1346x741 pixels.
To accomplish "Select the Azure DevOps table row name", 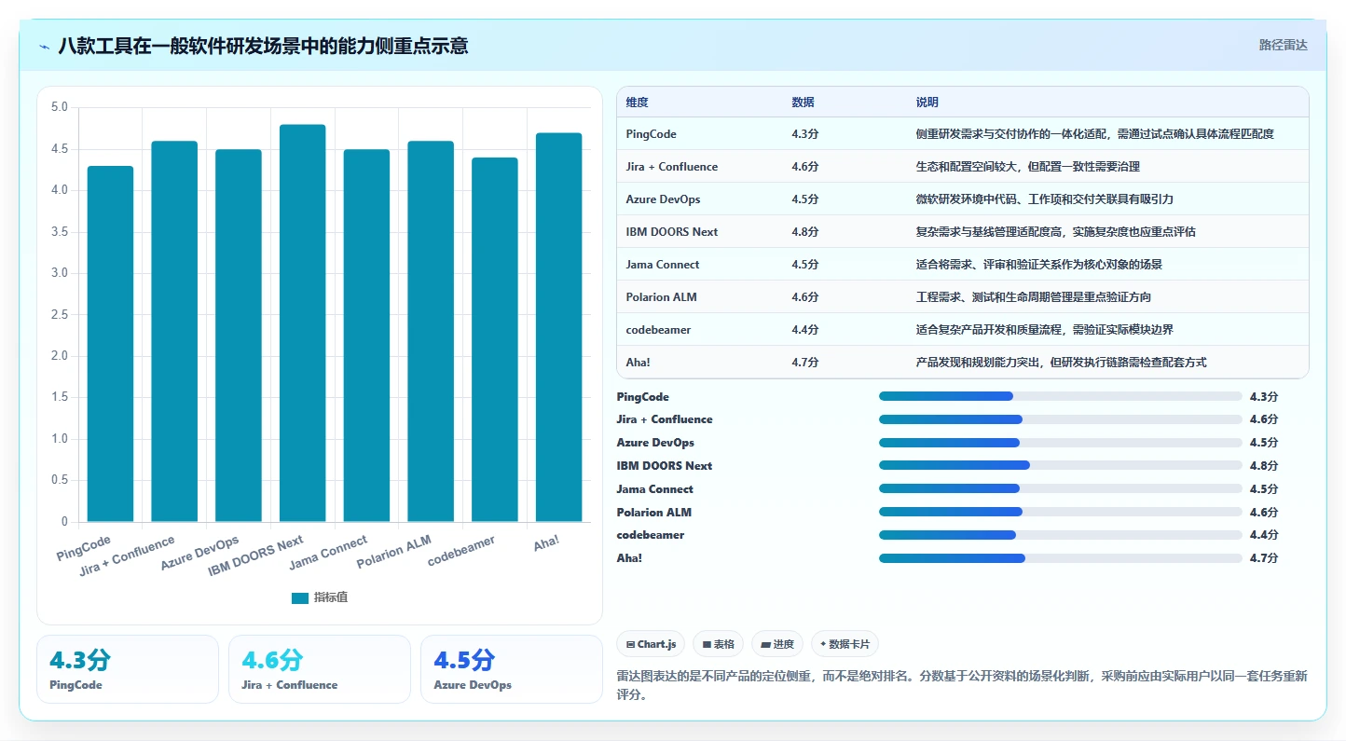I will 664,199.
